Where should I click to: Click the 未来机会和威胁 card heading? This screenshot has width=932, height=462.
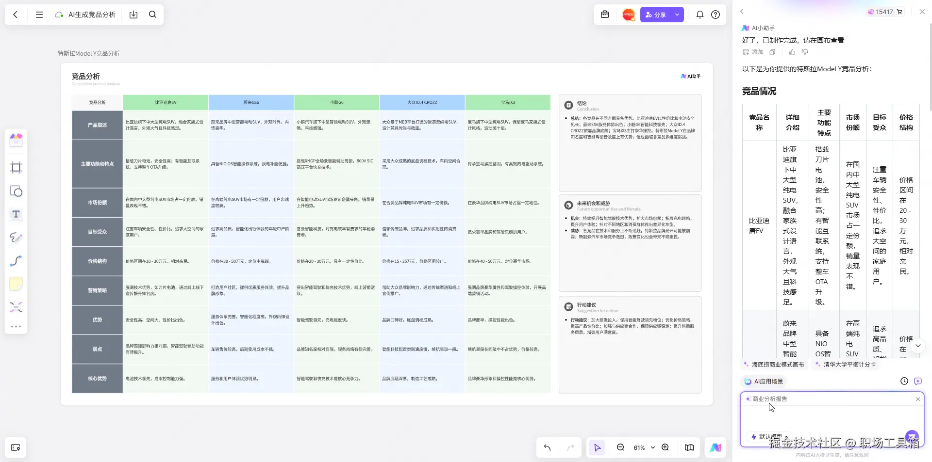[593, 203]
